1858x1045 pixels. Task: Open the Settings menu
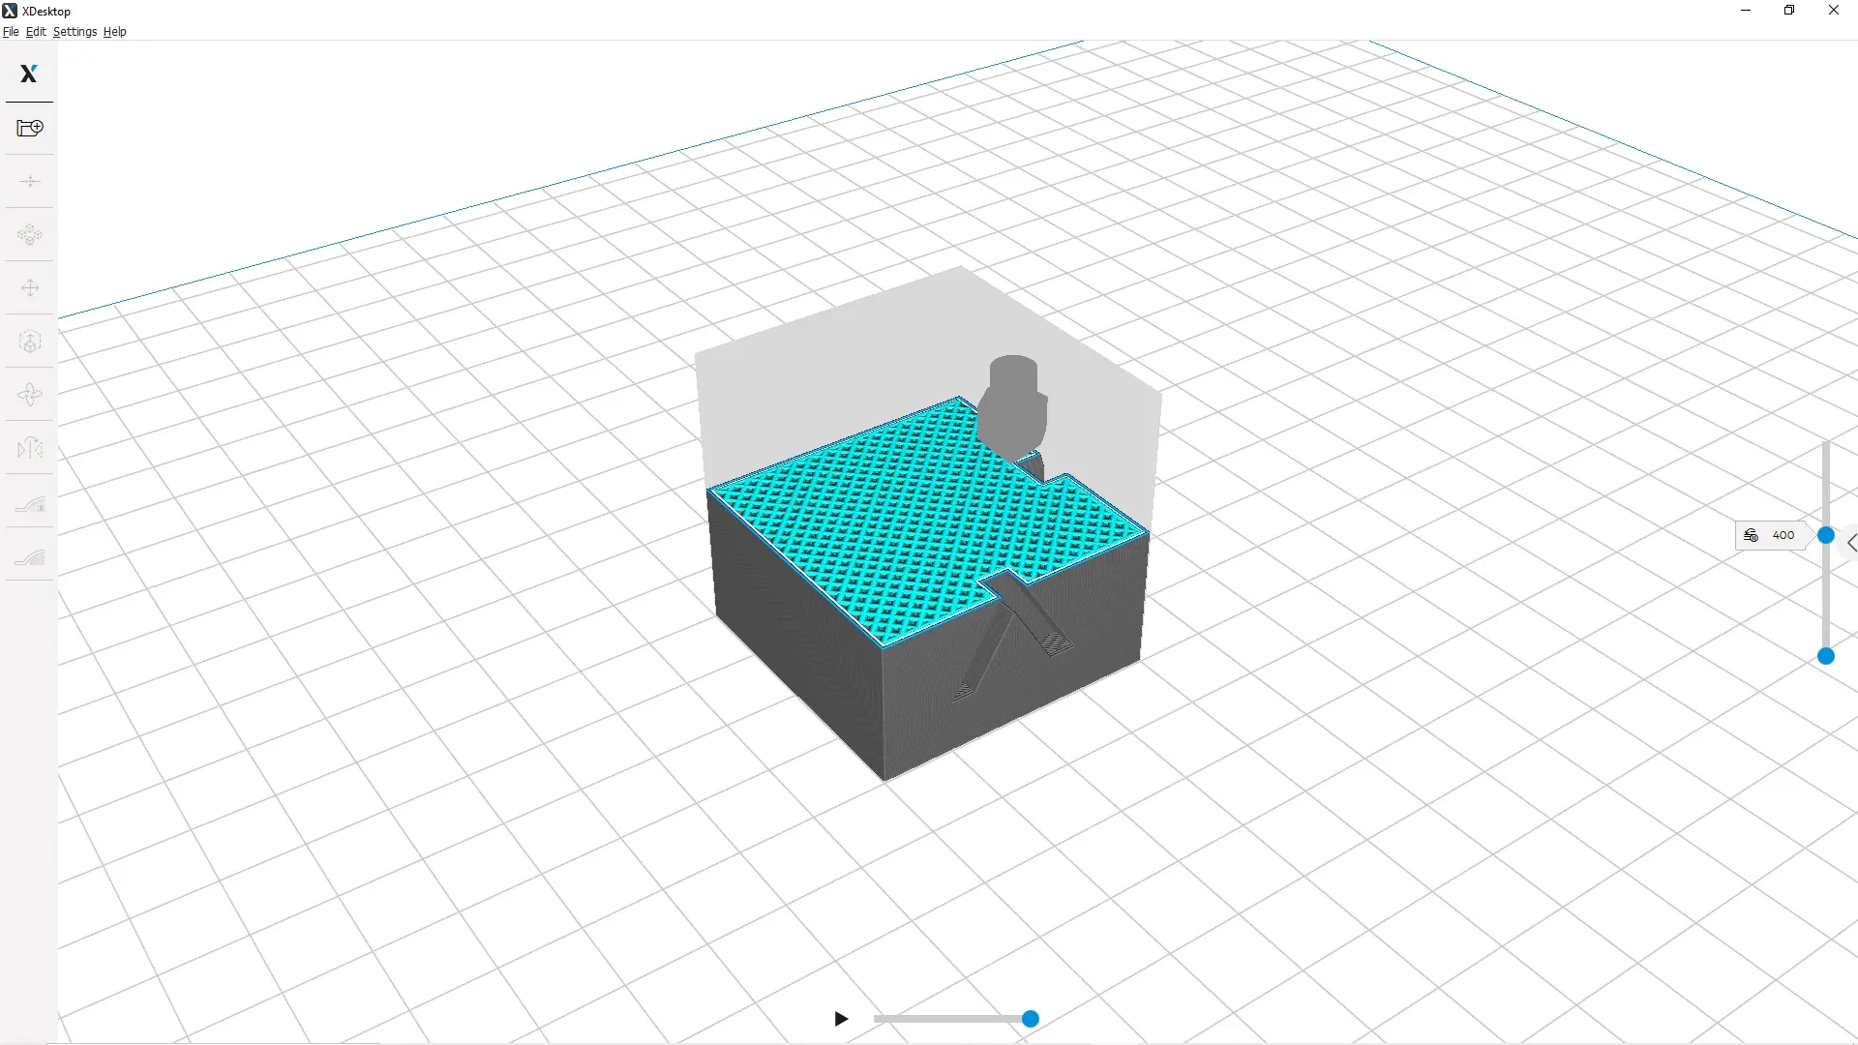pos(75,32)
